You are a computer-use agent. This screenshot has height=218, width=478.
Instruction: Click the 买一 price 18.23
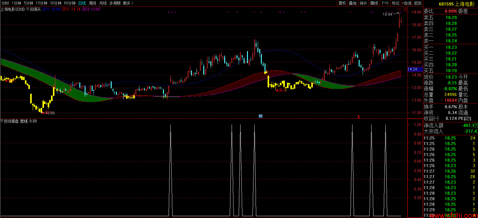pyautogui.click(x=451, y=48)
